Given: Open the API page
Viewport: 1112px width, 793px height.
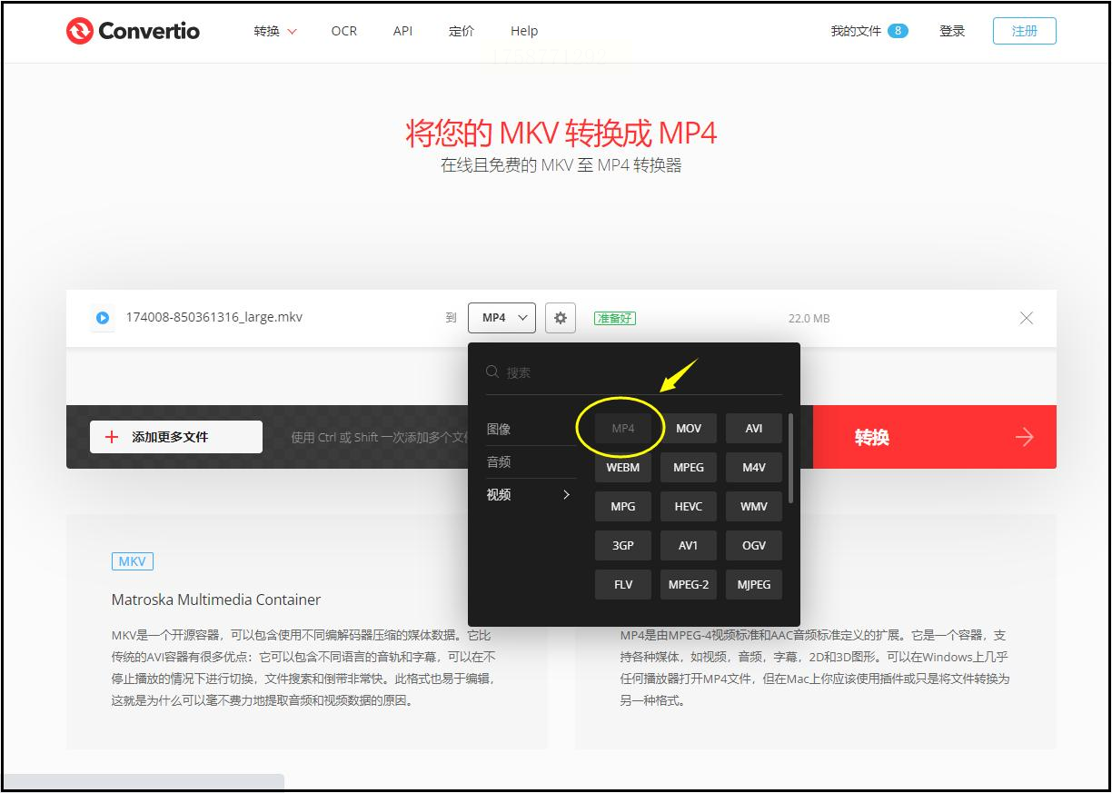Looking at the screenshot, I should click(402, 31).
